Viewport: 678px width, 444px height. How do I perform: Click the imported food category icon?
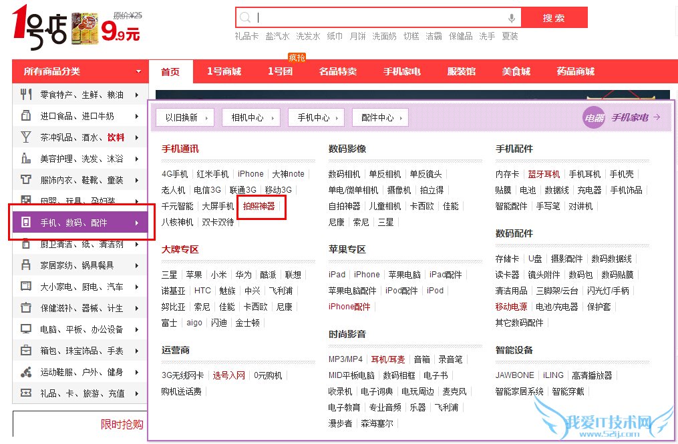coord(26,115)
